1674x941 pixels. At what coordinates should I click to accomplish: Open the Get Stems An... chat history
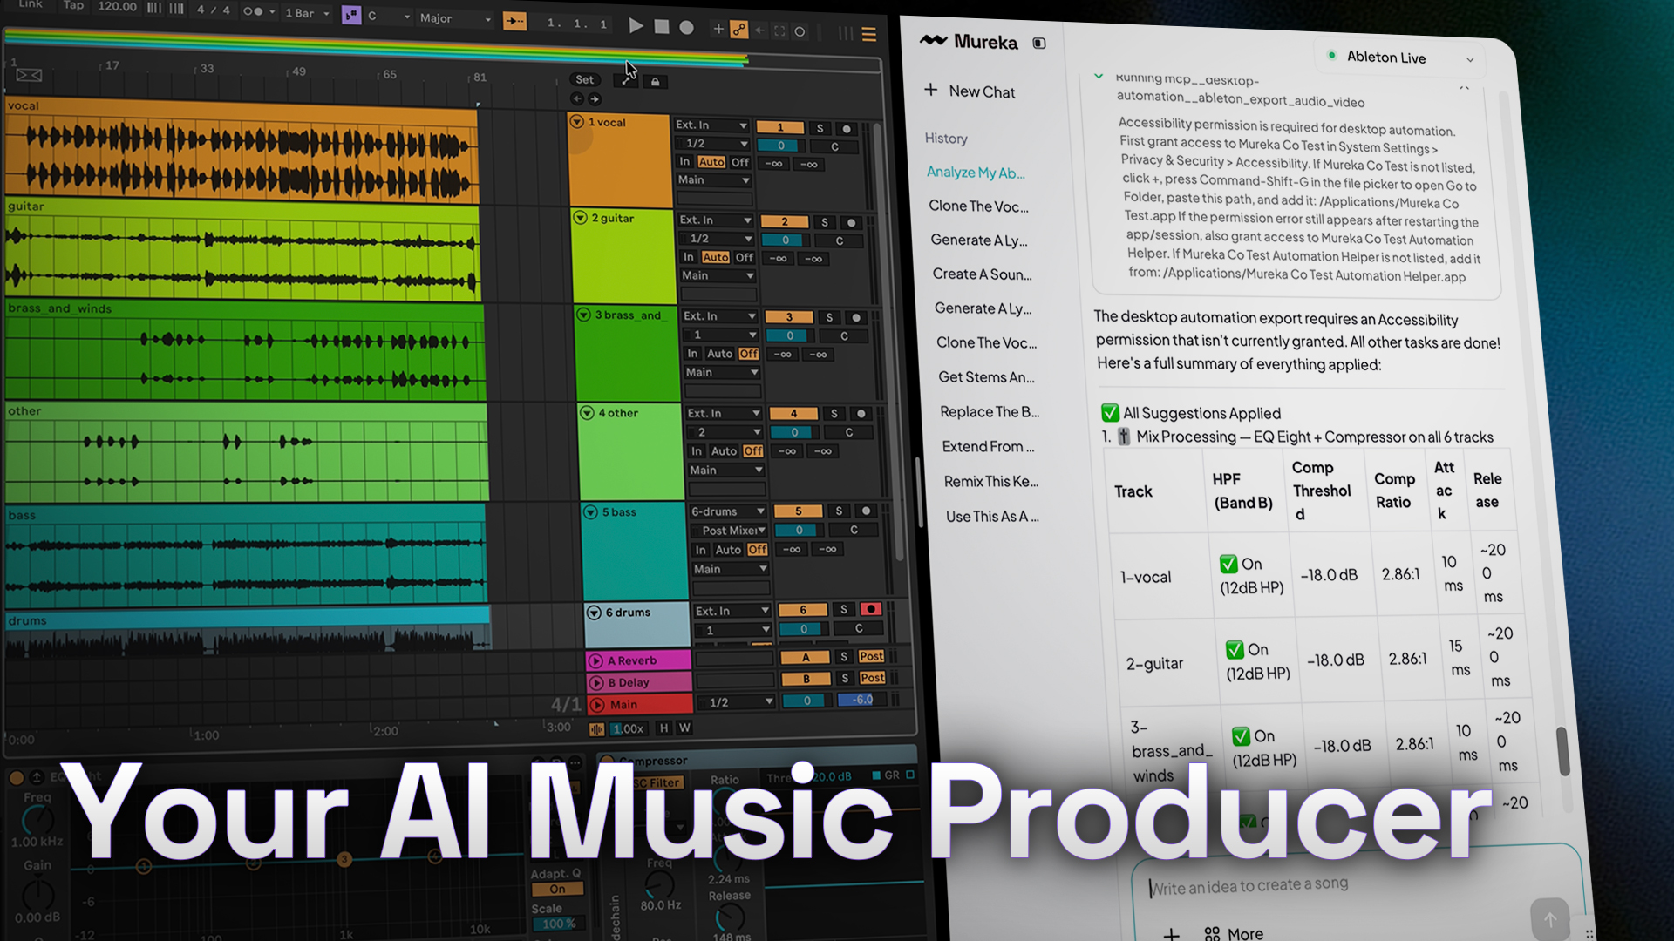tap(986, 377)
